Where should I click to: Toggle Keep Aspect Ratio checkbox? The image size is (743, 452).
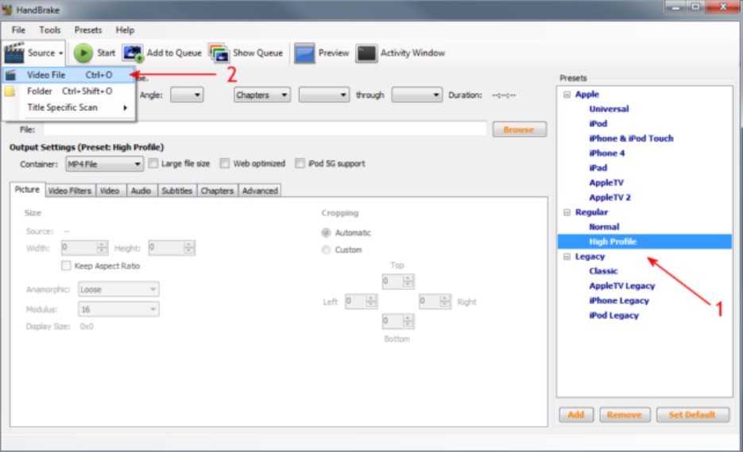pos(66,266)
